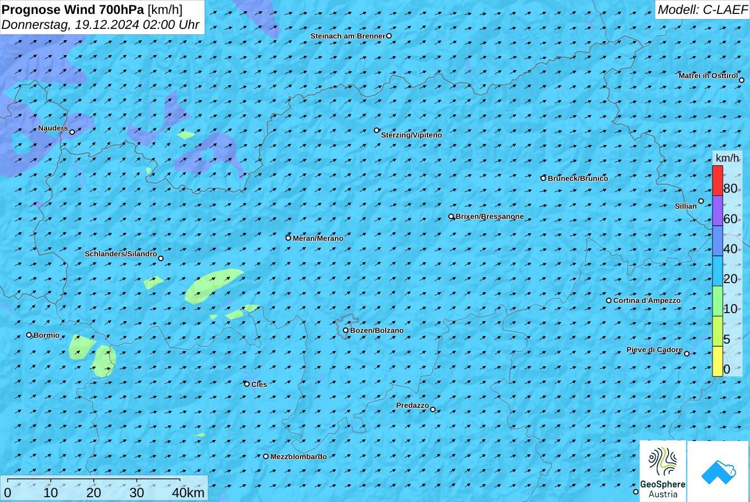Click the '40km' scale bar label
Image resolution: width=750 pixels, height=502 pixels.
188,492
